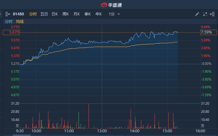Image resolution: width=218 pixels, height=136 pixels.
Task: Click the fullscreen expand icon
Action: click(205, 14)
